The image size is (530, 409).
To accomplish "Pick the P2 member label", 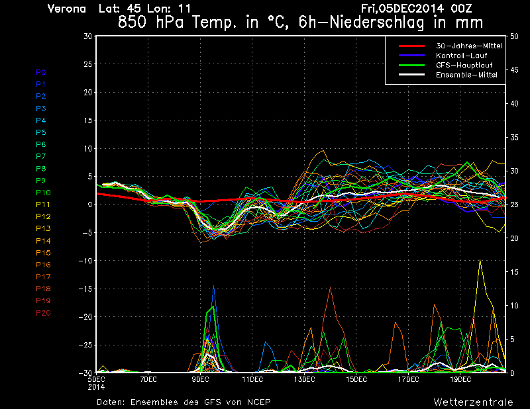I will coord(41,96).
